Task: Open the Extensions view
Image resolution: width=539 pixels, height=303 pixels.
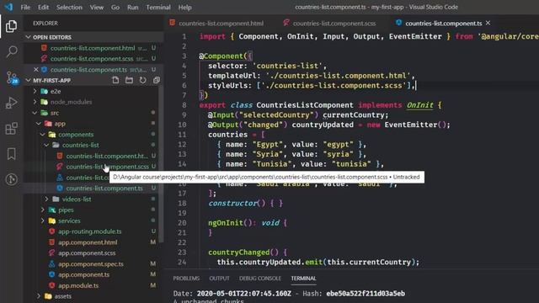Action: 11,129
